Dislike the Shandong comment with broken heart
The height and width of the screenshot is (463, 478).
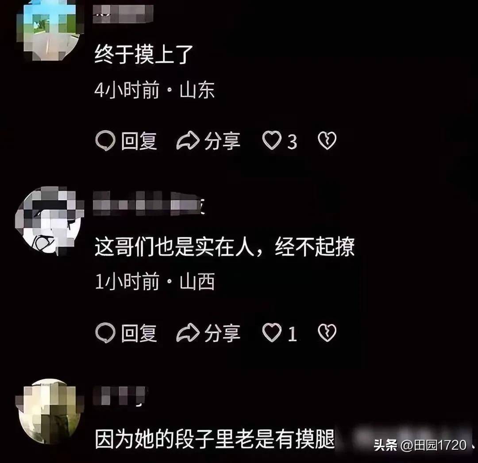click(327, 141)
